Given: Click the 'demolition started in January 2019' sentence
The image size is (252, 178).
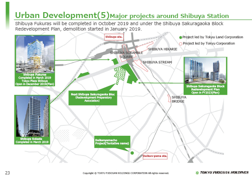Looking at the screenshot, I should (x=102, y=29).
